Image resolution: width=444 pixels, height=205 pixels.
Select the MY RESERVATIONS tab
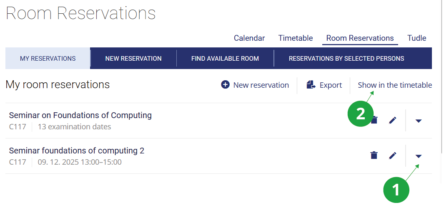tap(48, 59)
